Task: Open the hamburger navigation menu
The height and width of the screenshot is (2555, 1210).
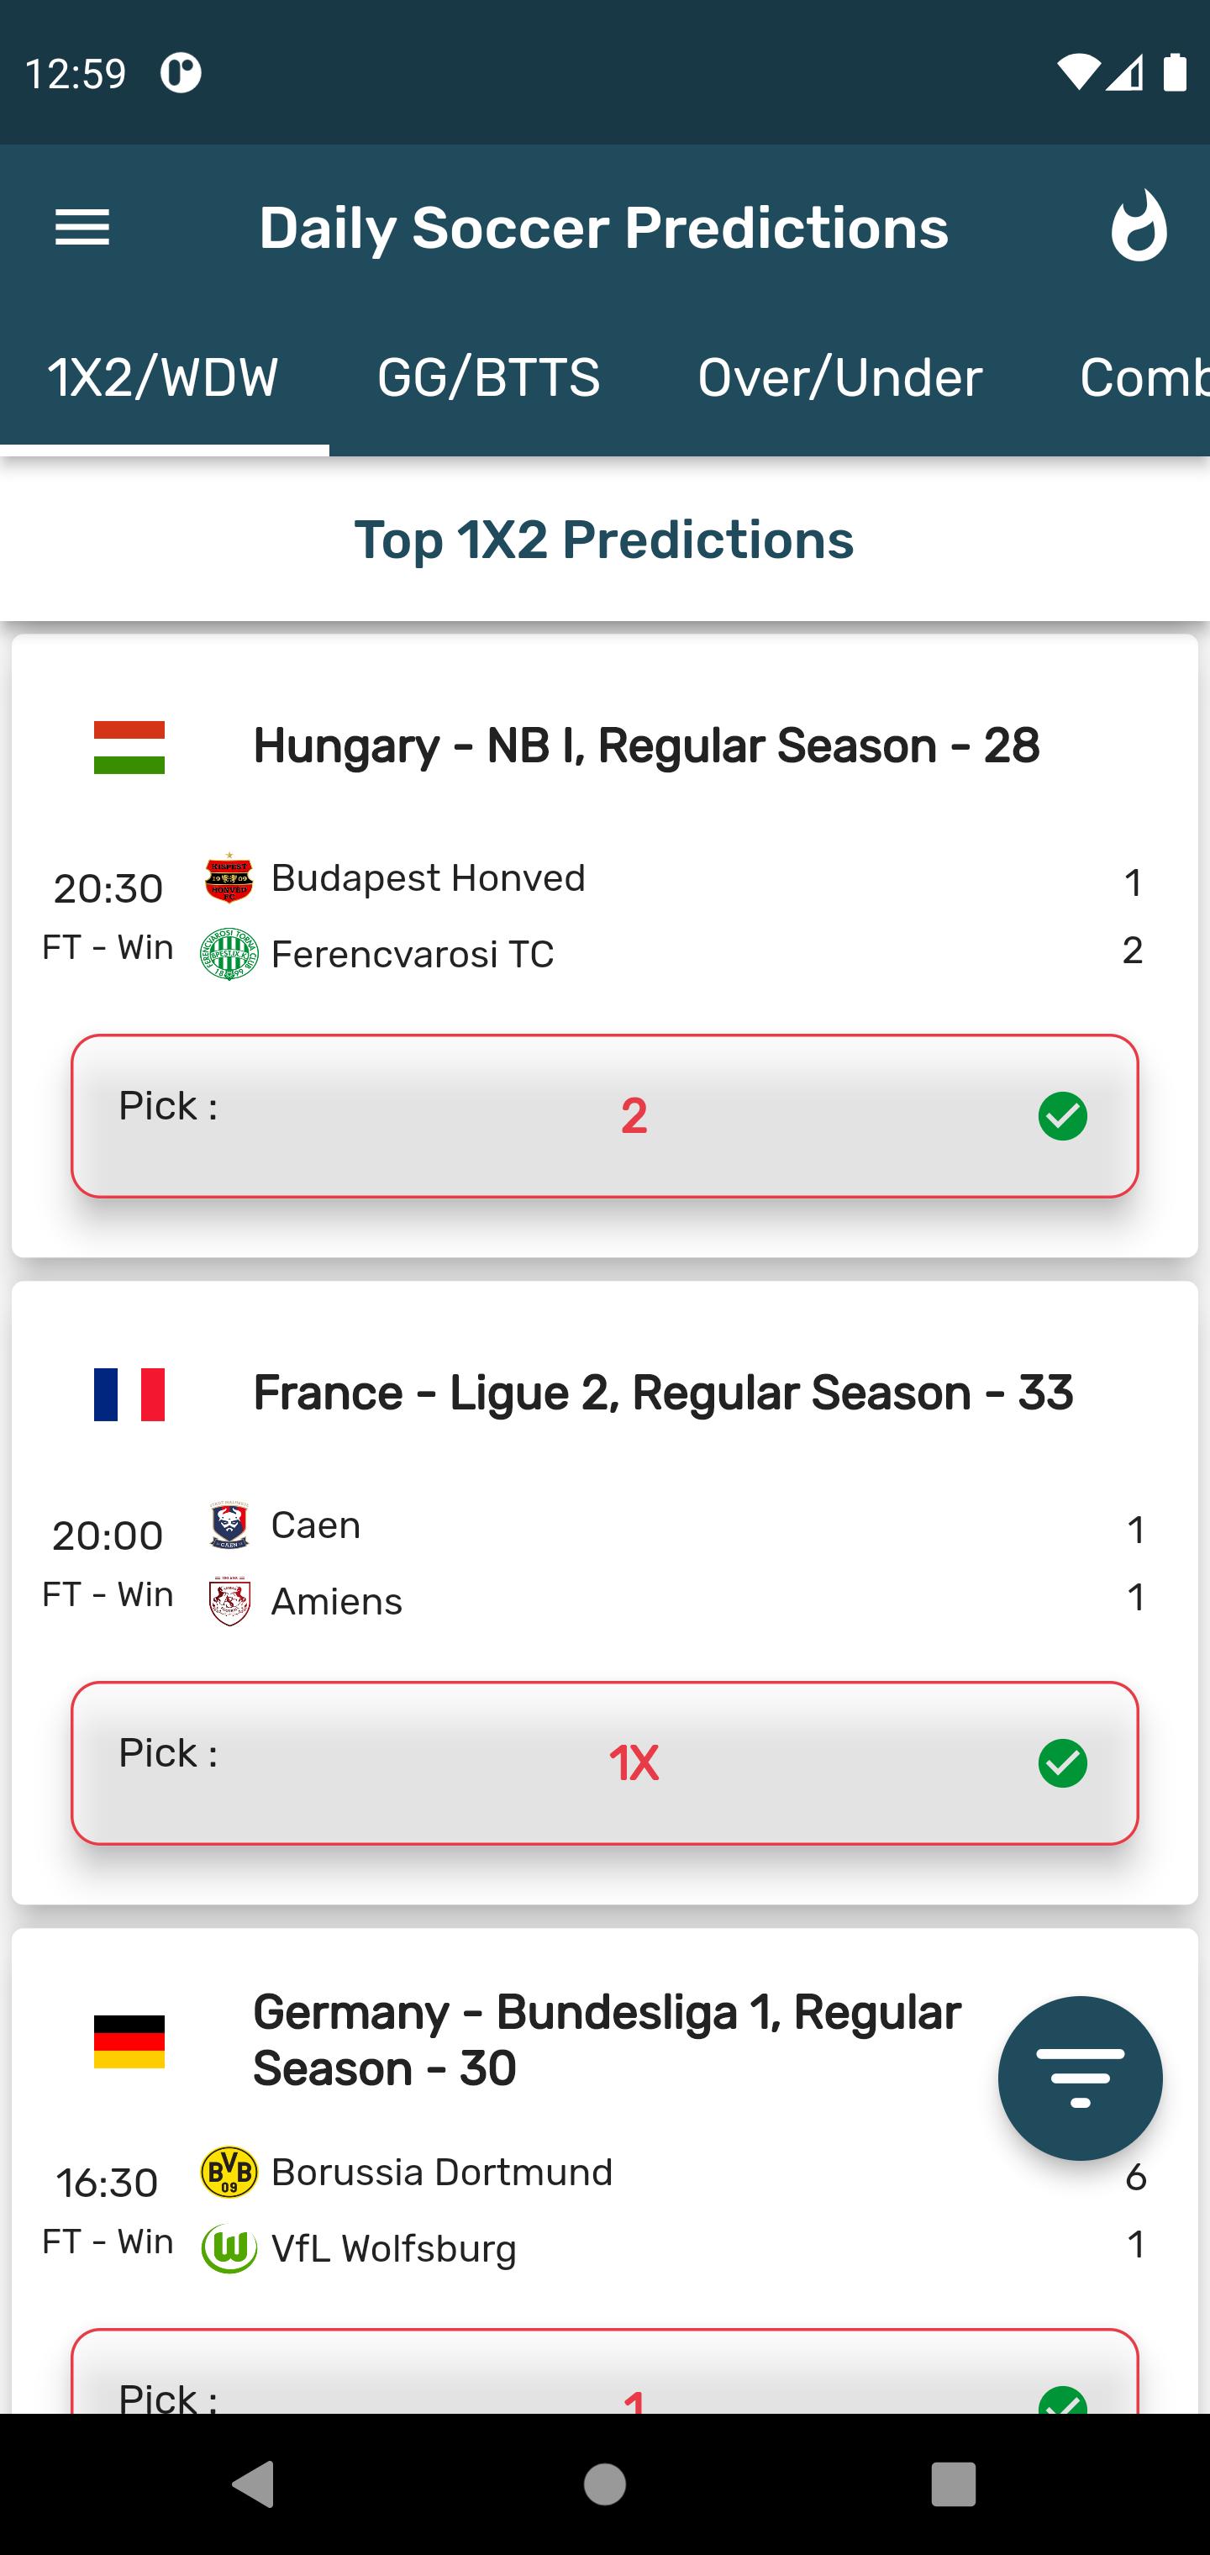Action: [82, 228]
